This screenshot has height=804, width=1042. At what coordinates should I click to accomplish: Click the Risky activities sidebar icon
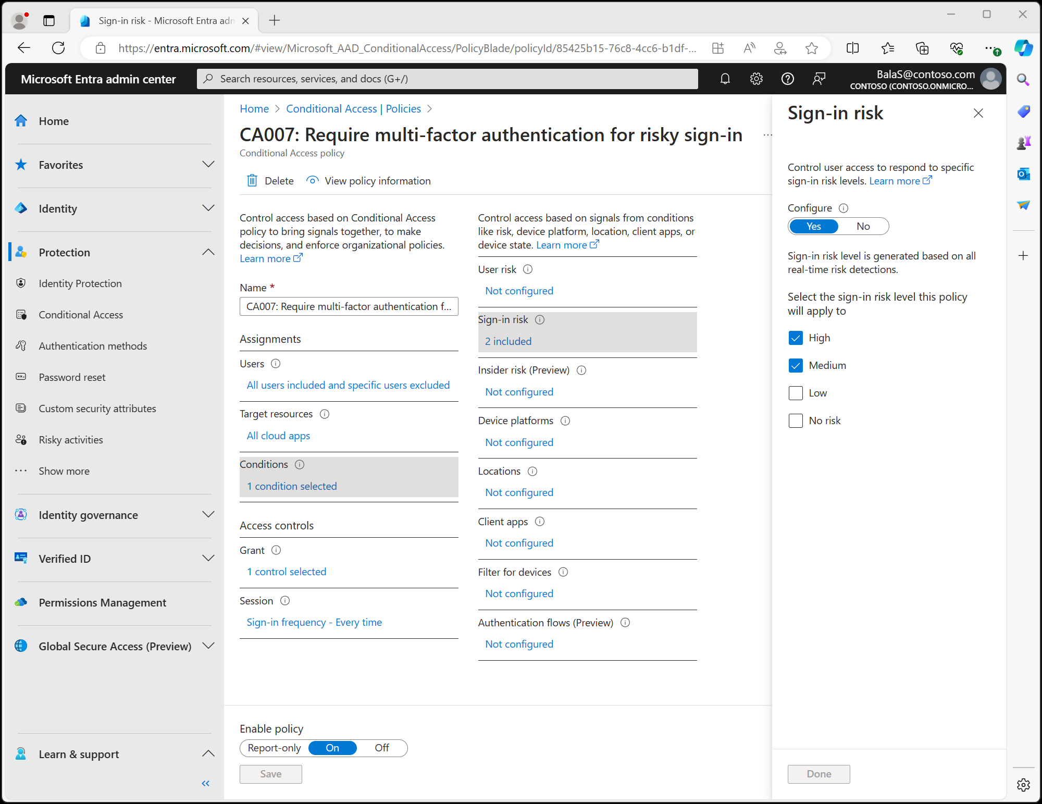coord(23,438)
